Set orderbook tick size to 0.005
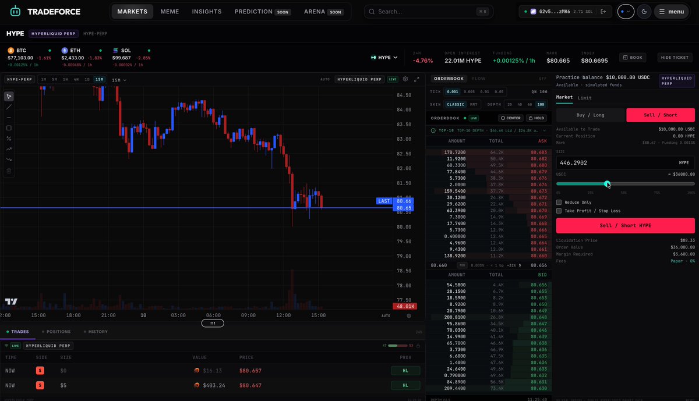 469,91
